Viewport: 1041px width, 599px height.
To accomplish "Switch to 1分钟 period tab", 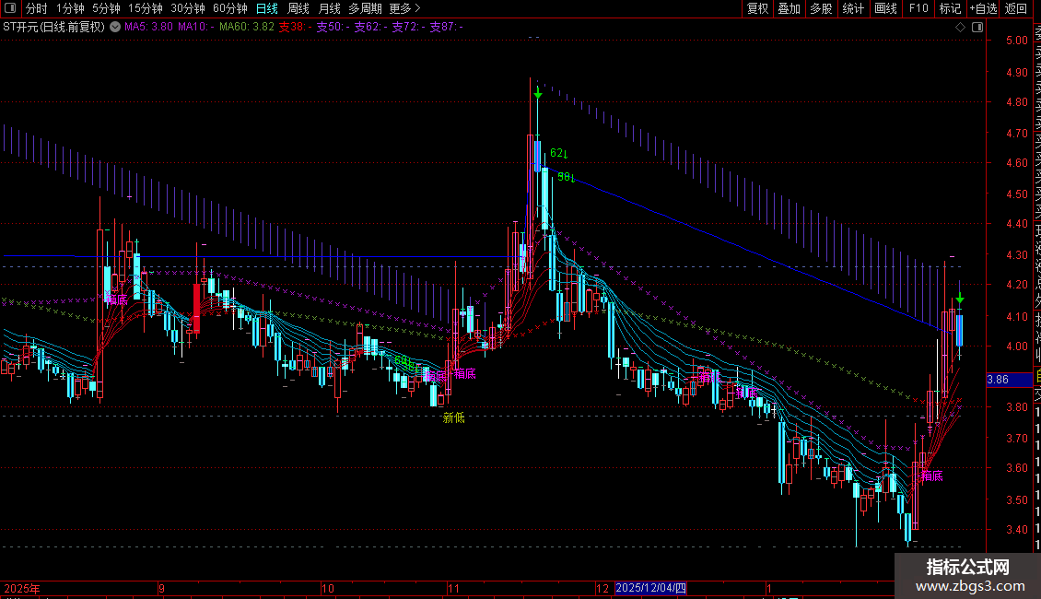I will (70, 8).
